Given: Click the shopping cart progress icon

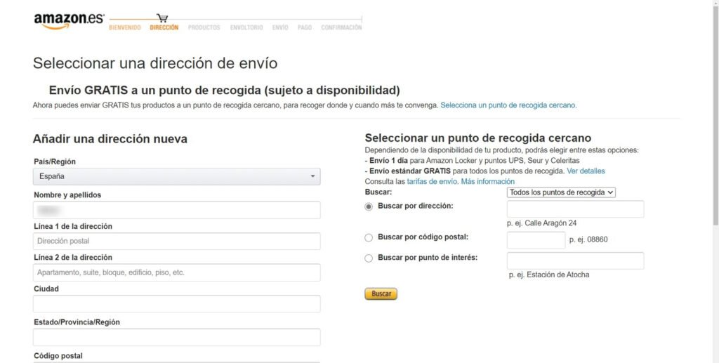Looking at the screenshot, I should point(163,18).
